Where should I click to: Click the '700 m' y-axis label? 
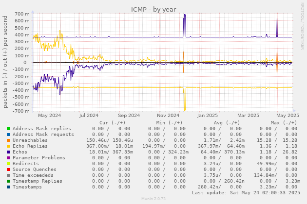tap(22, 14)
